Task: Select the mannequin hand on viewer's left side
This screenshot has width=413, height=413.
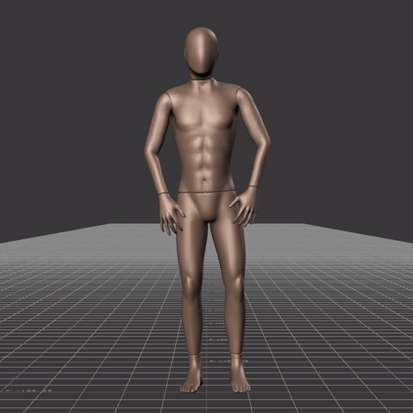Action: 171,214
